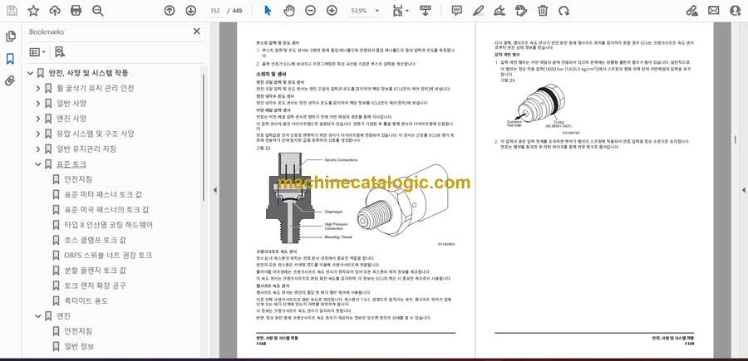
Task: Open the 안전지침 bookmark under 표준 토크
Action: click(78, 179)
